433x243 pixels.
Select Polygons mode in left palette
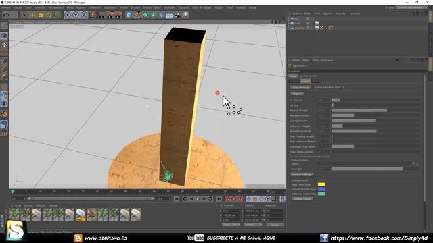[4, 76]
